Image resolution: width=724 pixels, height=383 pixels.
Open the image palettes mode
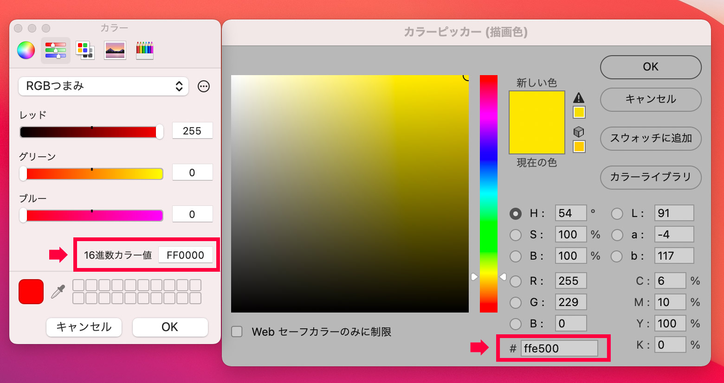tap(115, 50)
